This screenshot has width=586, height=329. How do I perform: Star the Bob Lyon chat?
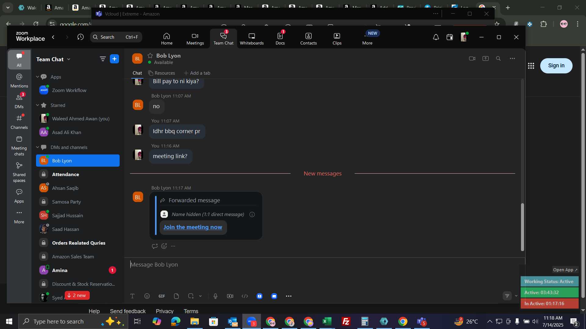150,56
